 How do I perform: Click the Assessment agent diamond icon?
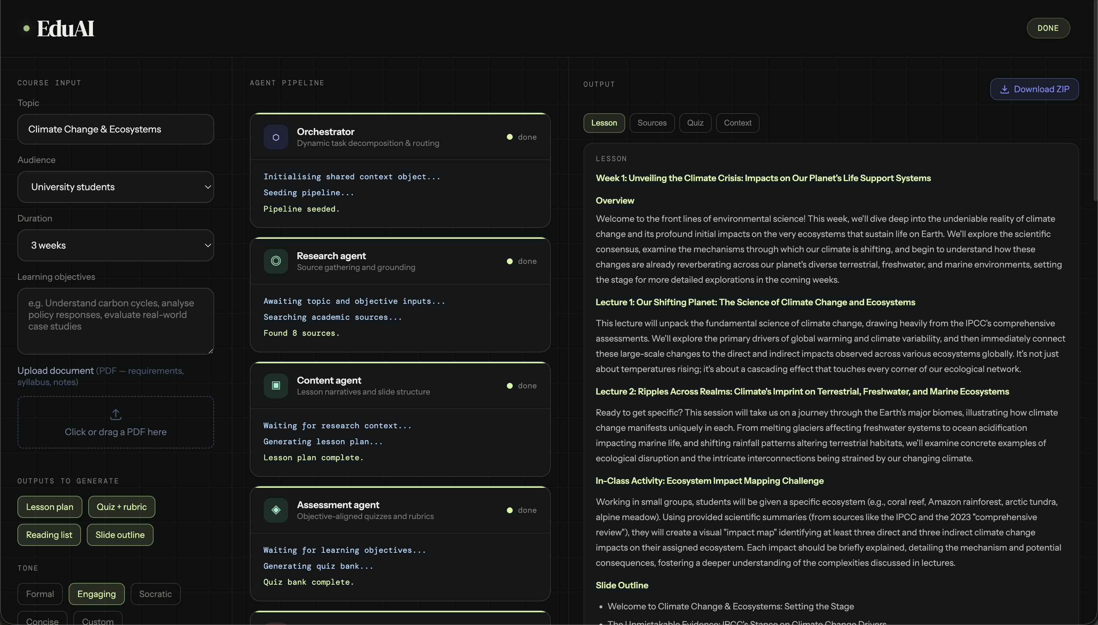pyautogui.click(x=276, y=510)
